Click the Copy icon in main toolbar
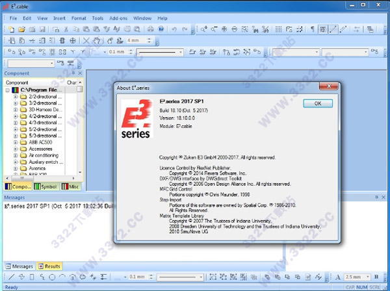 [x=76, y=29]
